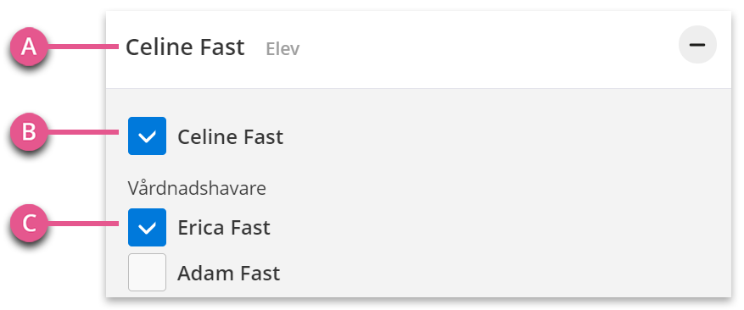Click the pink annotation marker A
The image size is (744, 310).
tap(29, 47)
